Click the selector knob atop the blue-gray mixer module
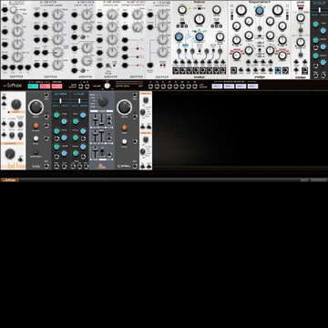The image size is (328, 328). pos(103,101)
